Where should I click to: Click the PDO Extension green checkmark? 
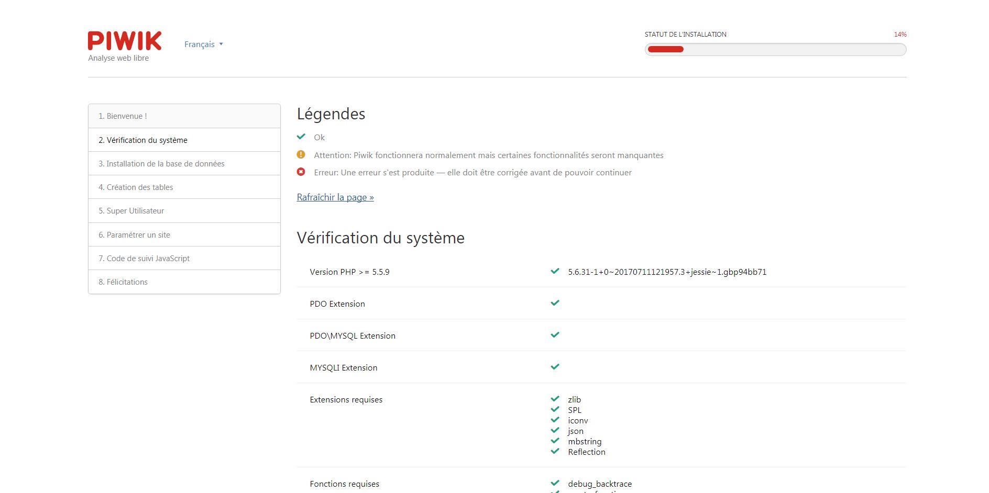(x=555, y=303)
